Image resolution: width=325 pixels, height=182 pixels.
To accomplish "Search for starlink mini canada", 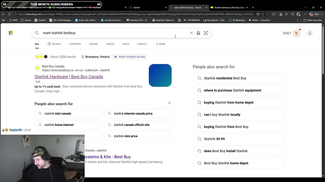I will point(68,113).
